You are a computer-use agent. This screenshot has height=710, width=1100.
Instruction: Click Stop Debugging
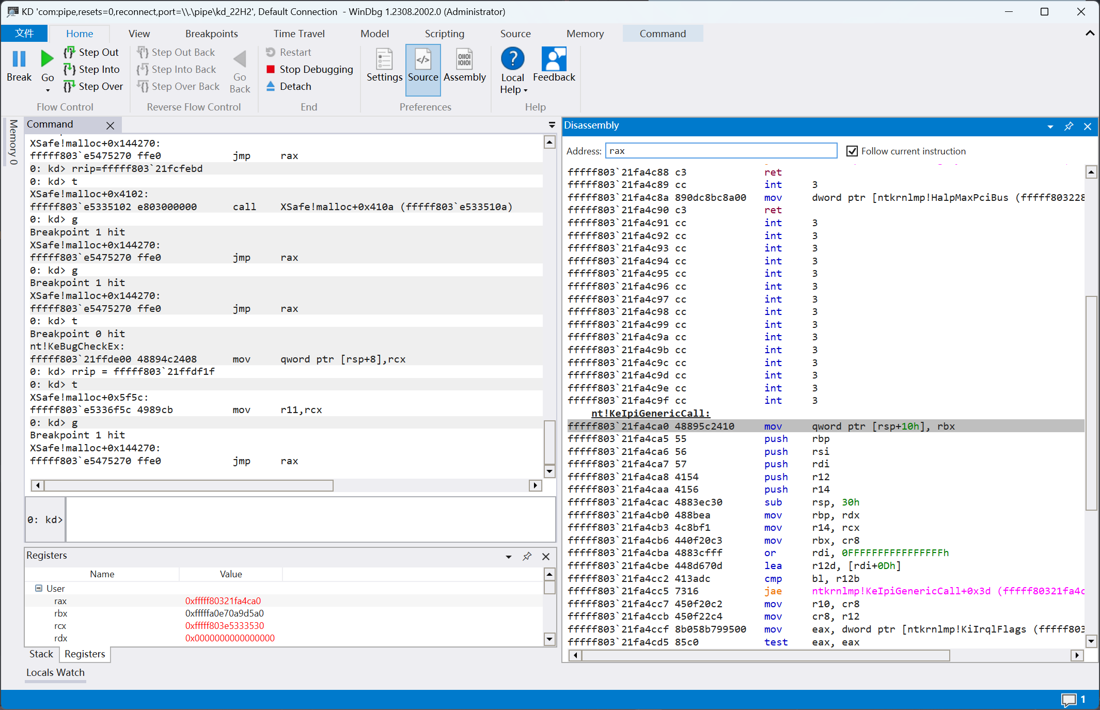coord(309,69)
